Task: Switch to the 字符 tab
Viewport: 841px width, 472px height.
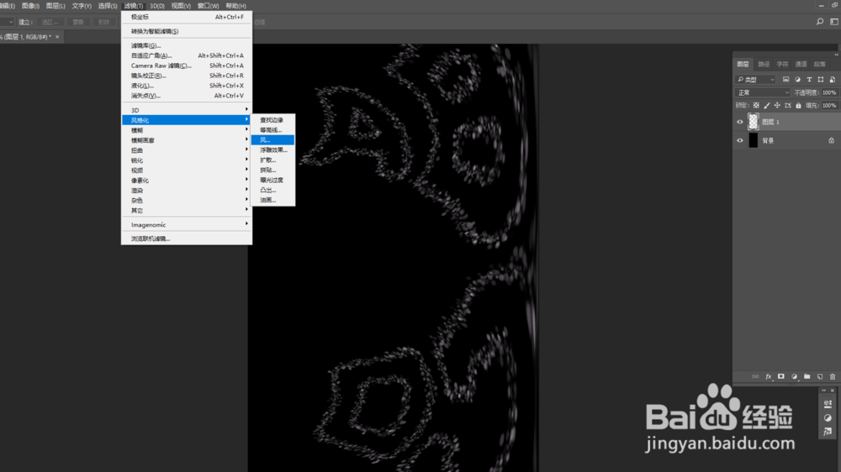Action: coord(782,65)
